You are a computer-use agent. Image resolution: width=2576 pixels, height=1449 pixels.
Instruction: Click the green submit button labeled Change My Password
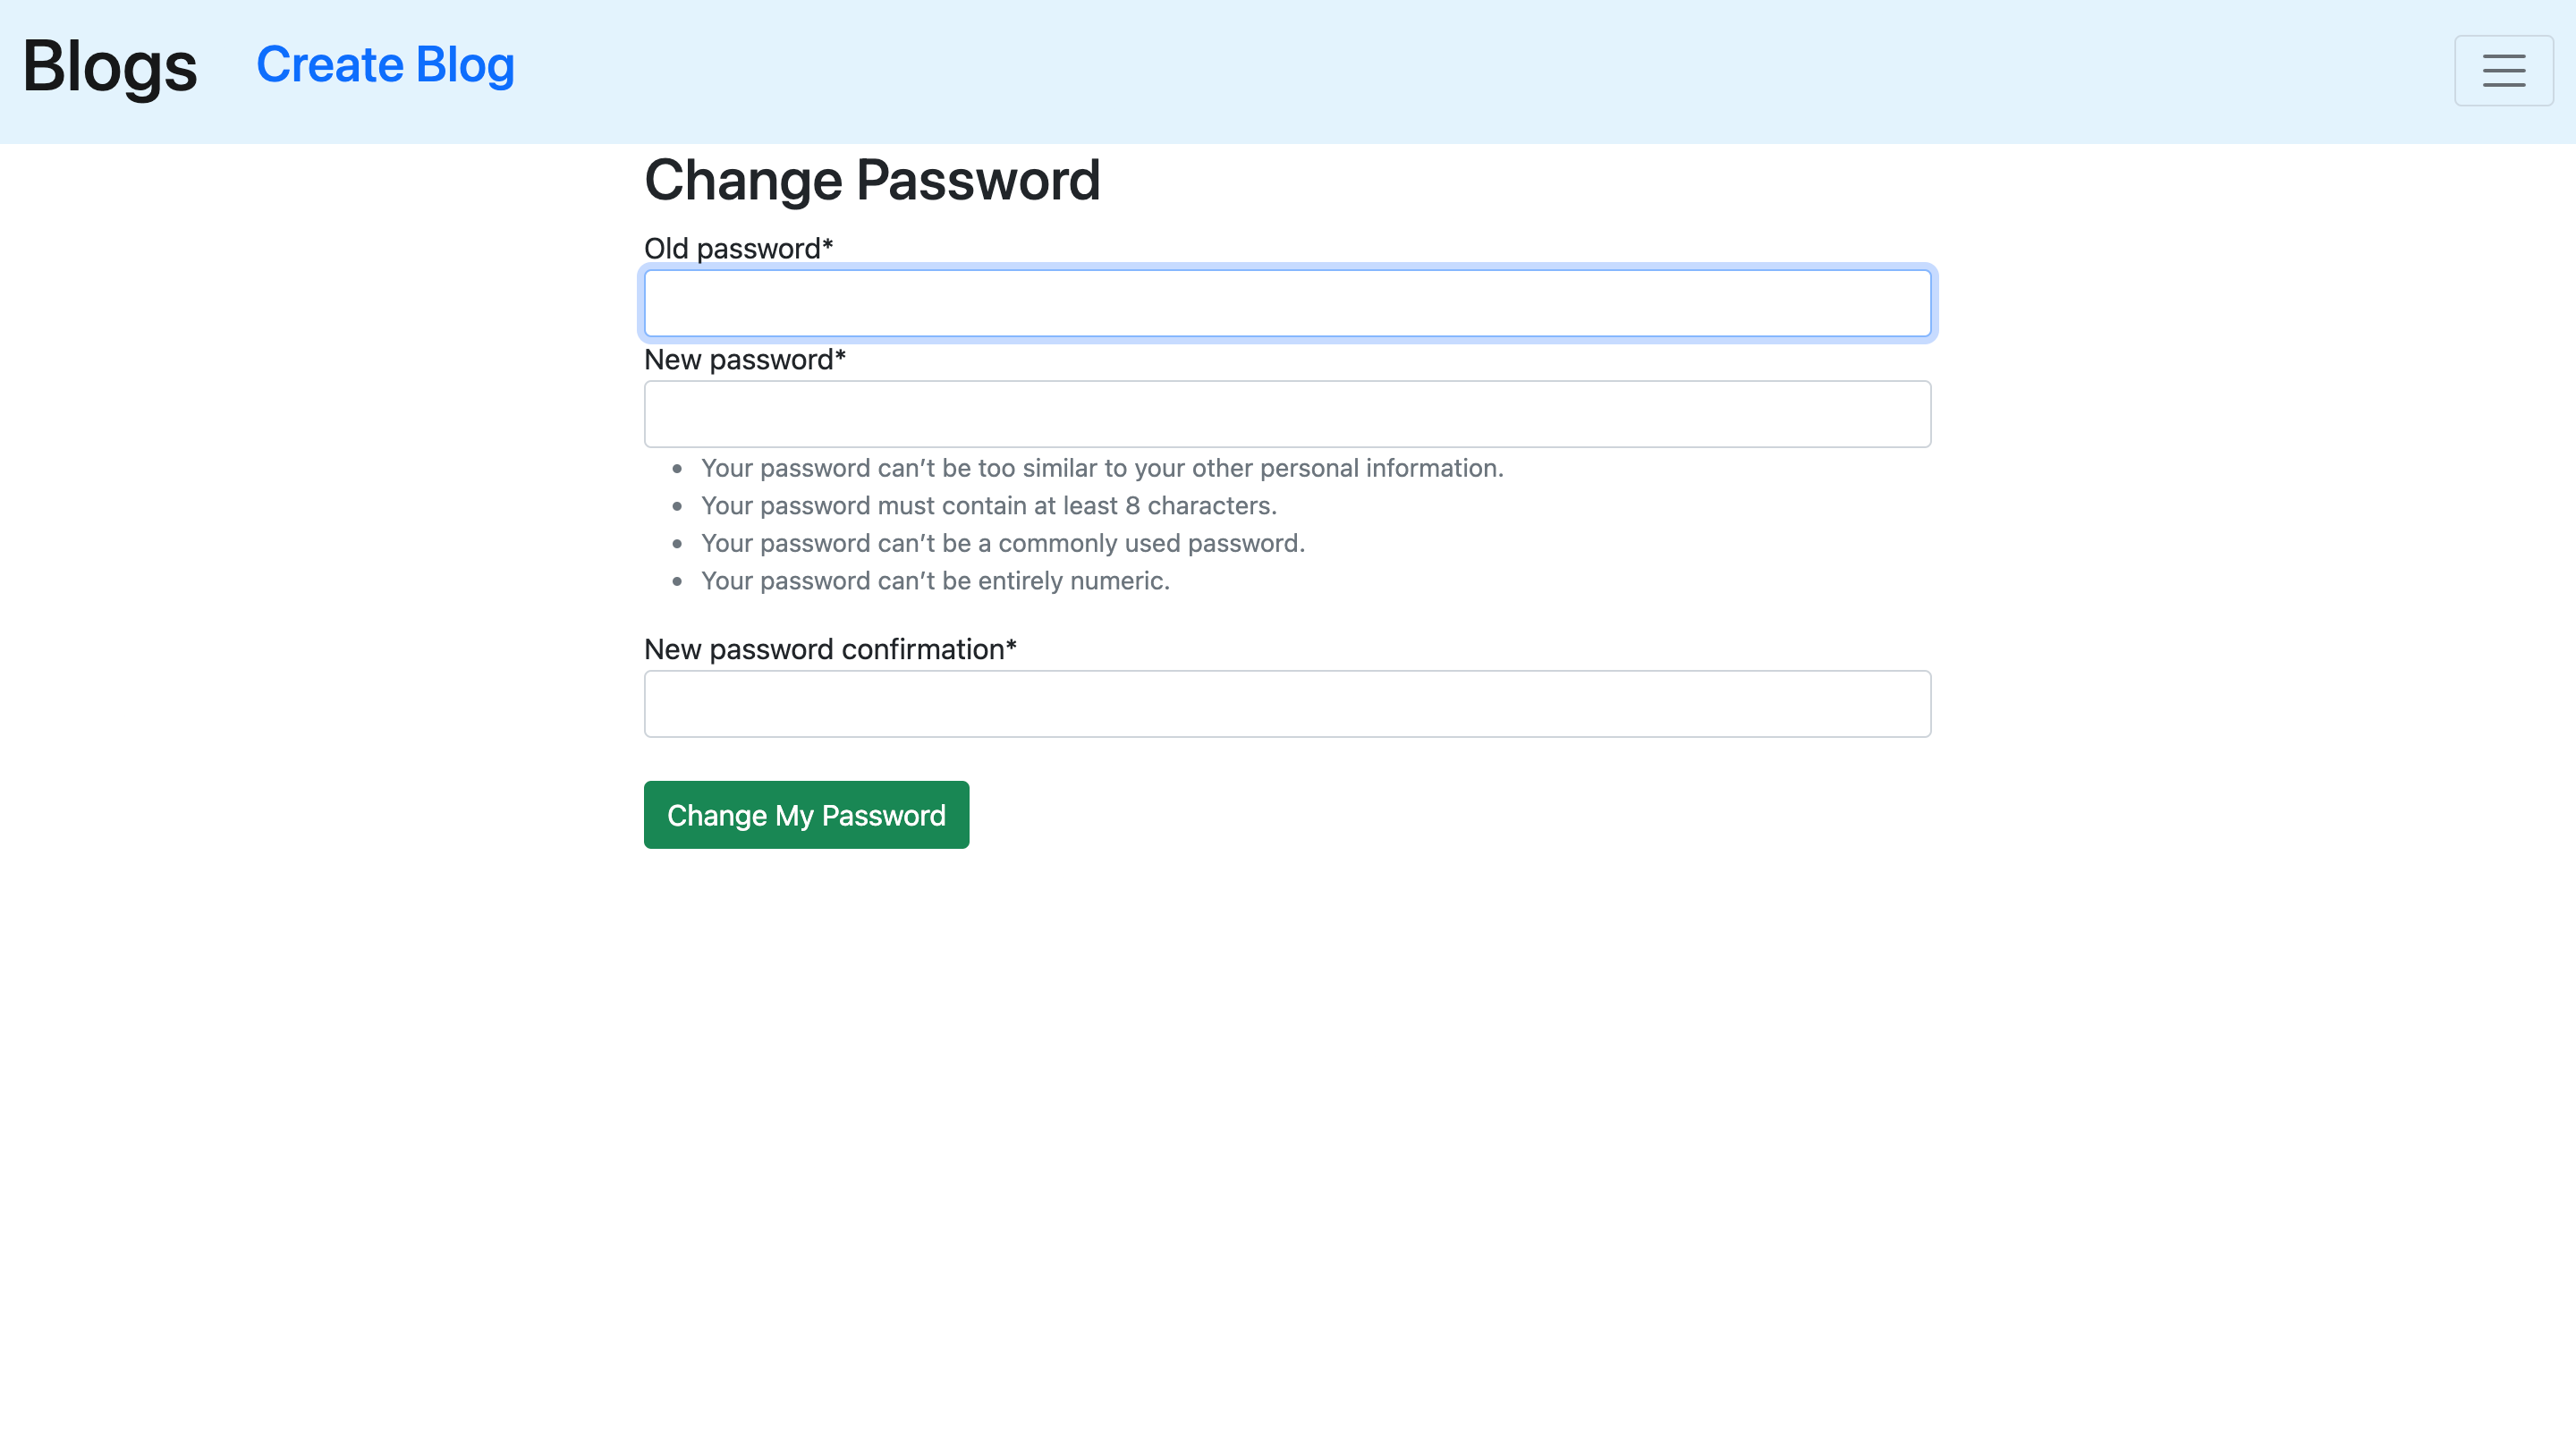point(806,814)
